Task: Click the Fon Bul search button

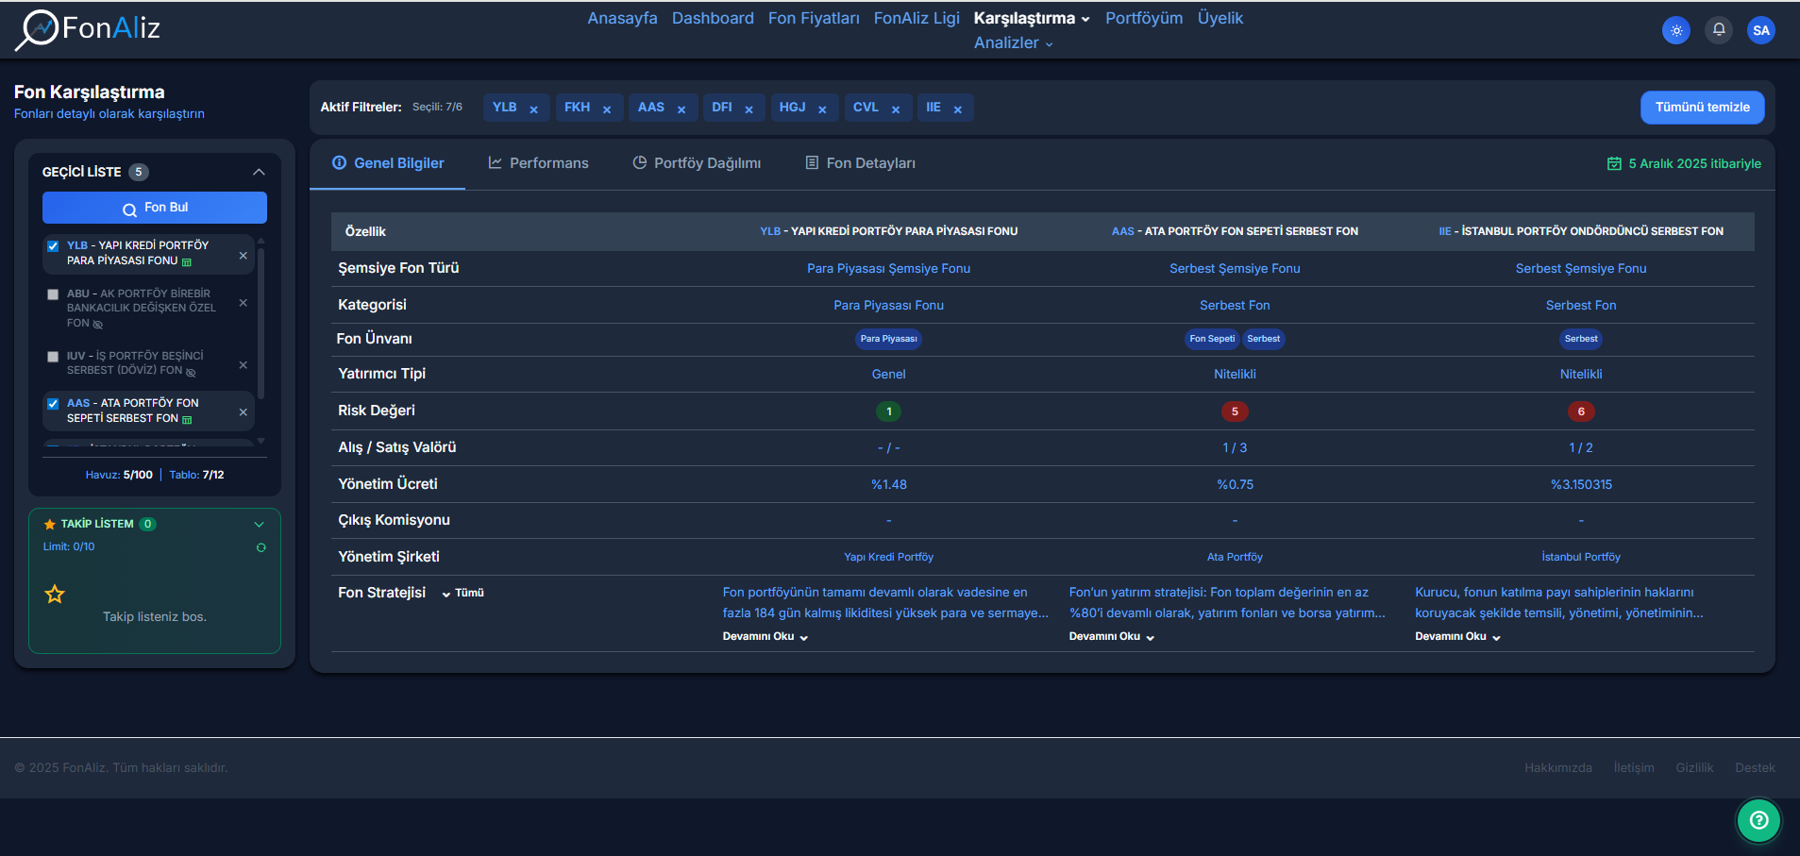Action: pos(155,208)
